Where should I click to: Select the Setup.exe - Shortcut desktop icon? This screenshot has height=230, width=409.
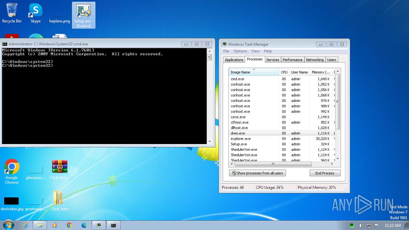tap(83, 15)
